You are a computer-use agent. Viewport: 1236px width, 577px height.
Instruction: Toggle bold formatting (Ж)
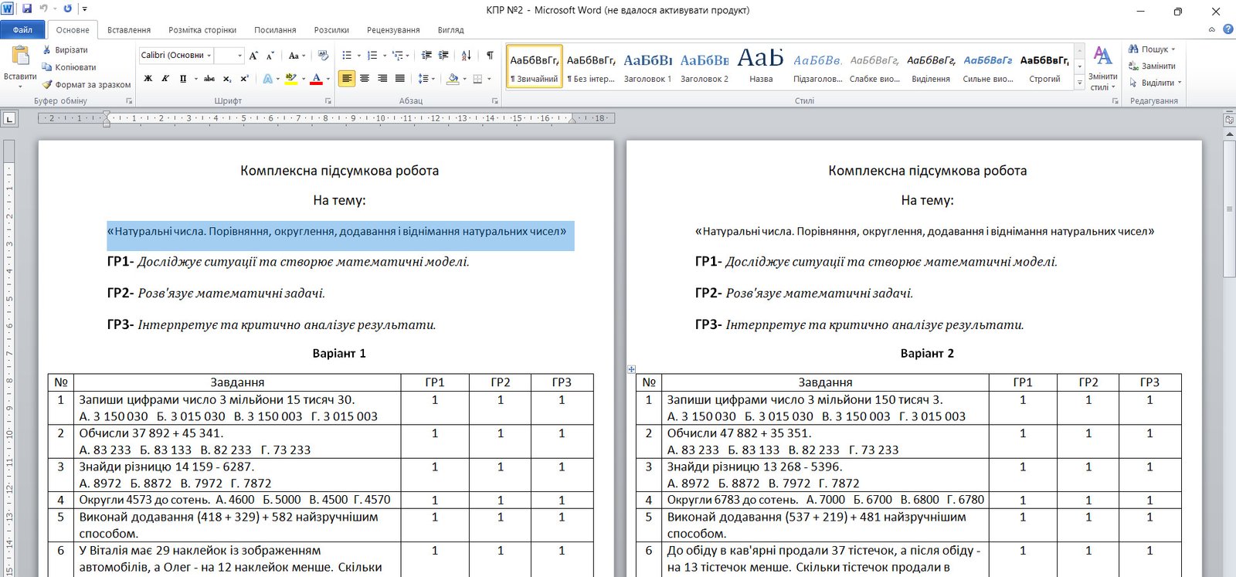[x=148, y=79]
